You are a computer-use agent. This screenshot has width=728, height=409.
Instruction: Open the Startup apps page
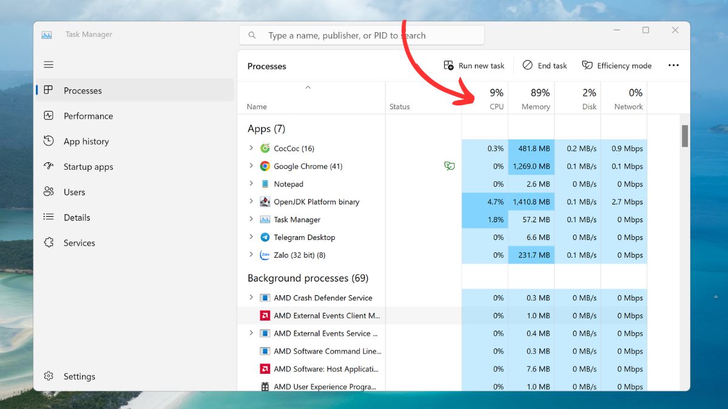88,167
